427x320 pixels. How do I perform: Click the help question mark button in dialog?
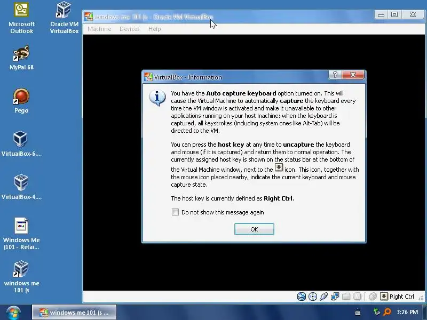[x=335, y=75]
